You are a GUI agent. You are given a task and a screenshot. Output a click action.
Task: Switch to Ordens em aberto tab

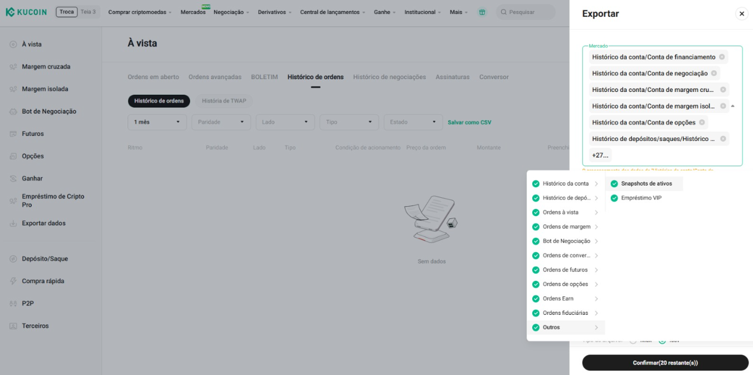click(x=153, y=77)
